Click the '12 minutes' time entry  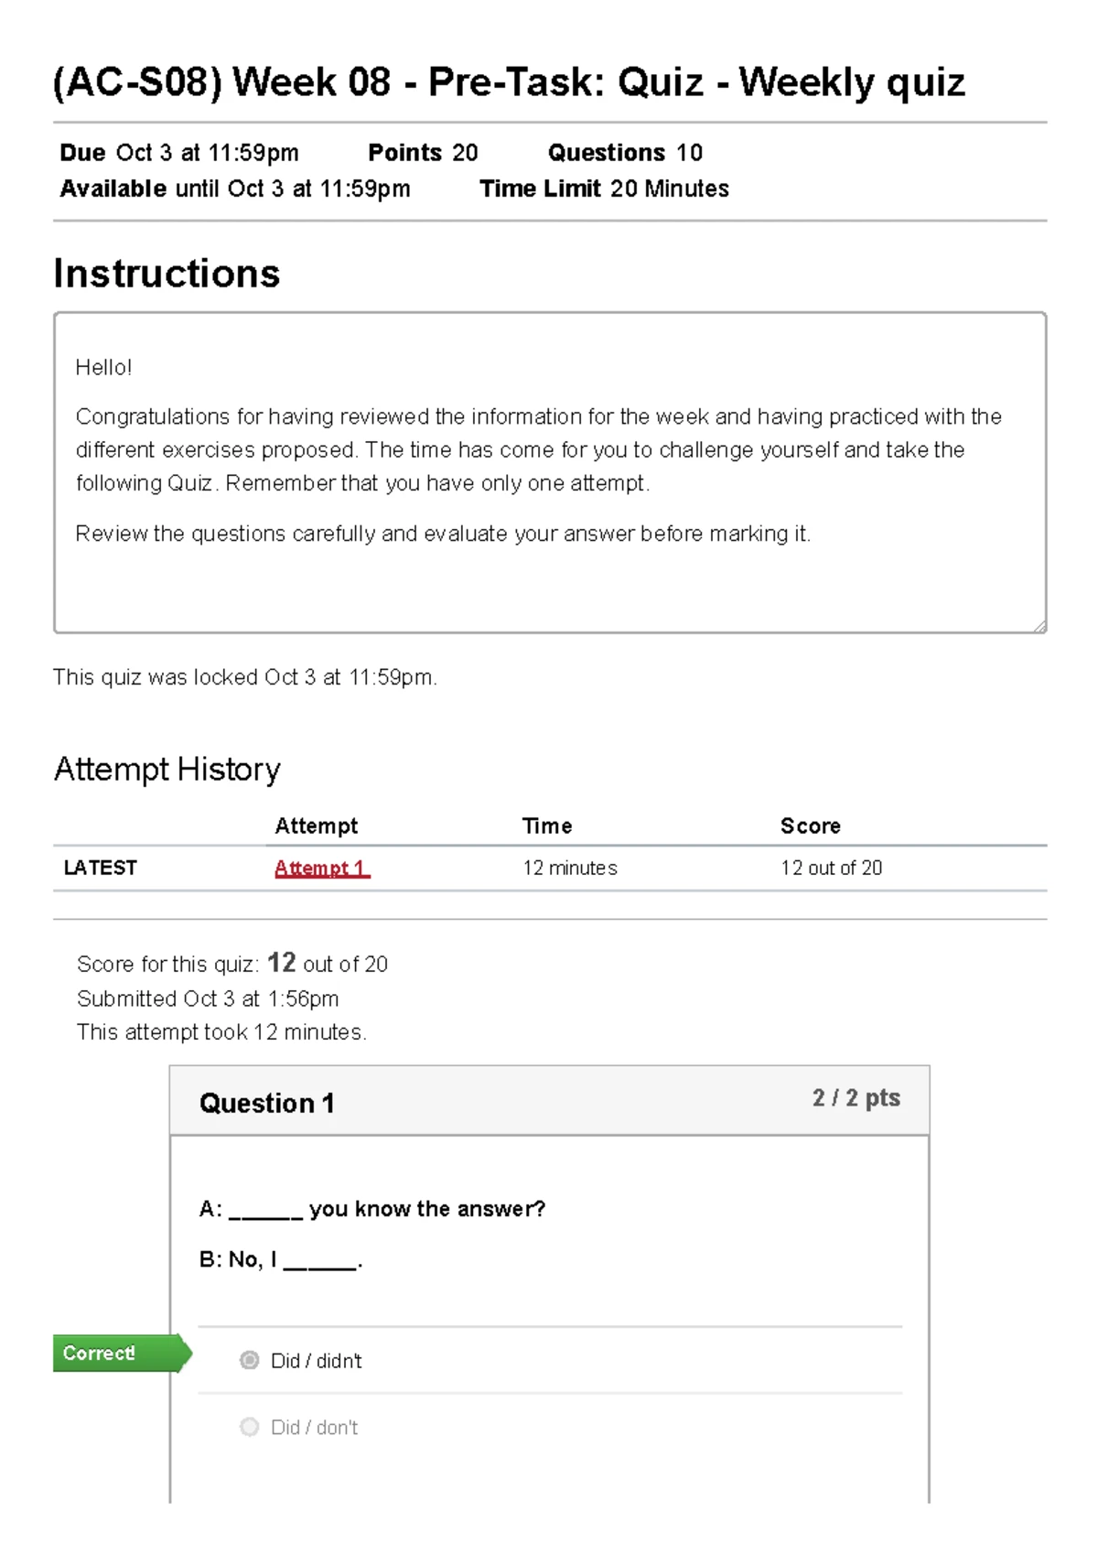coord(569,868)
